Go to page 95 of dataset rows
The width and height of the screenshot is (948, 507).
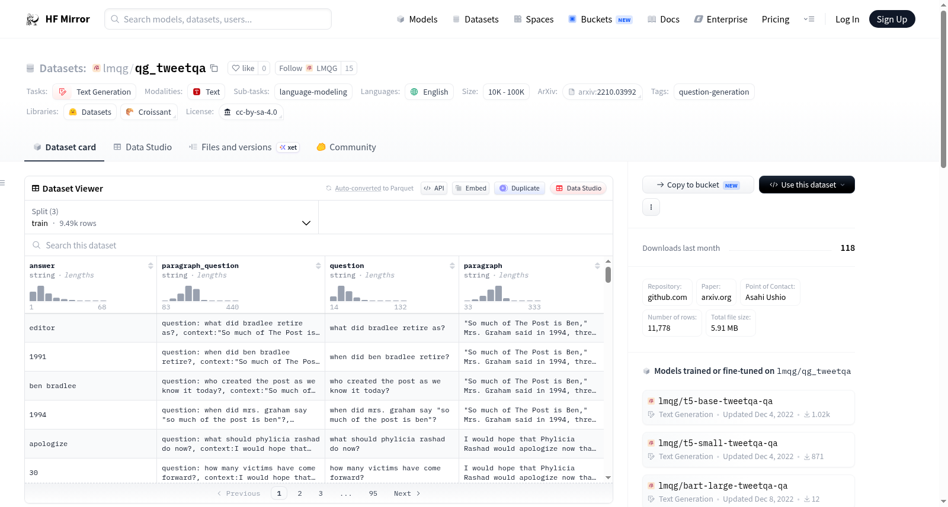[373, 493]
